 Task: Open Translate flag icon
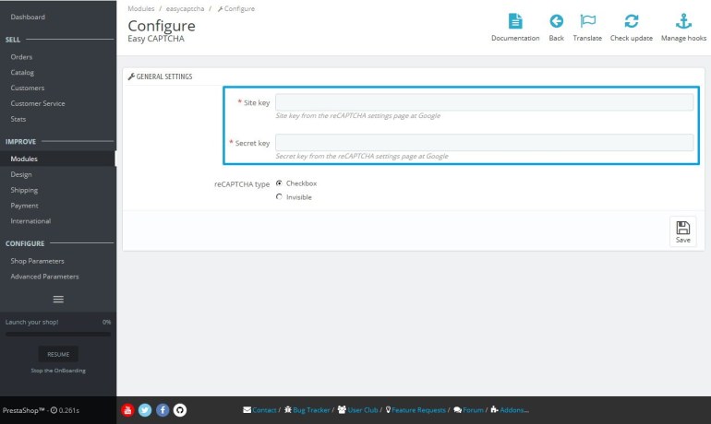pos(587,21)
